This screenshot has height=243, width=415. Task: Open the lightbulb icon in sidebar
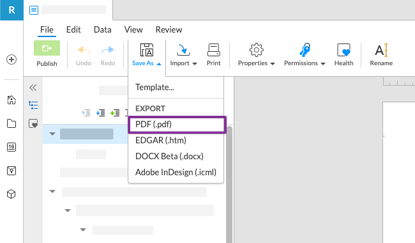tap(11, 171)
